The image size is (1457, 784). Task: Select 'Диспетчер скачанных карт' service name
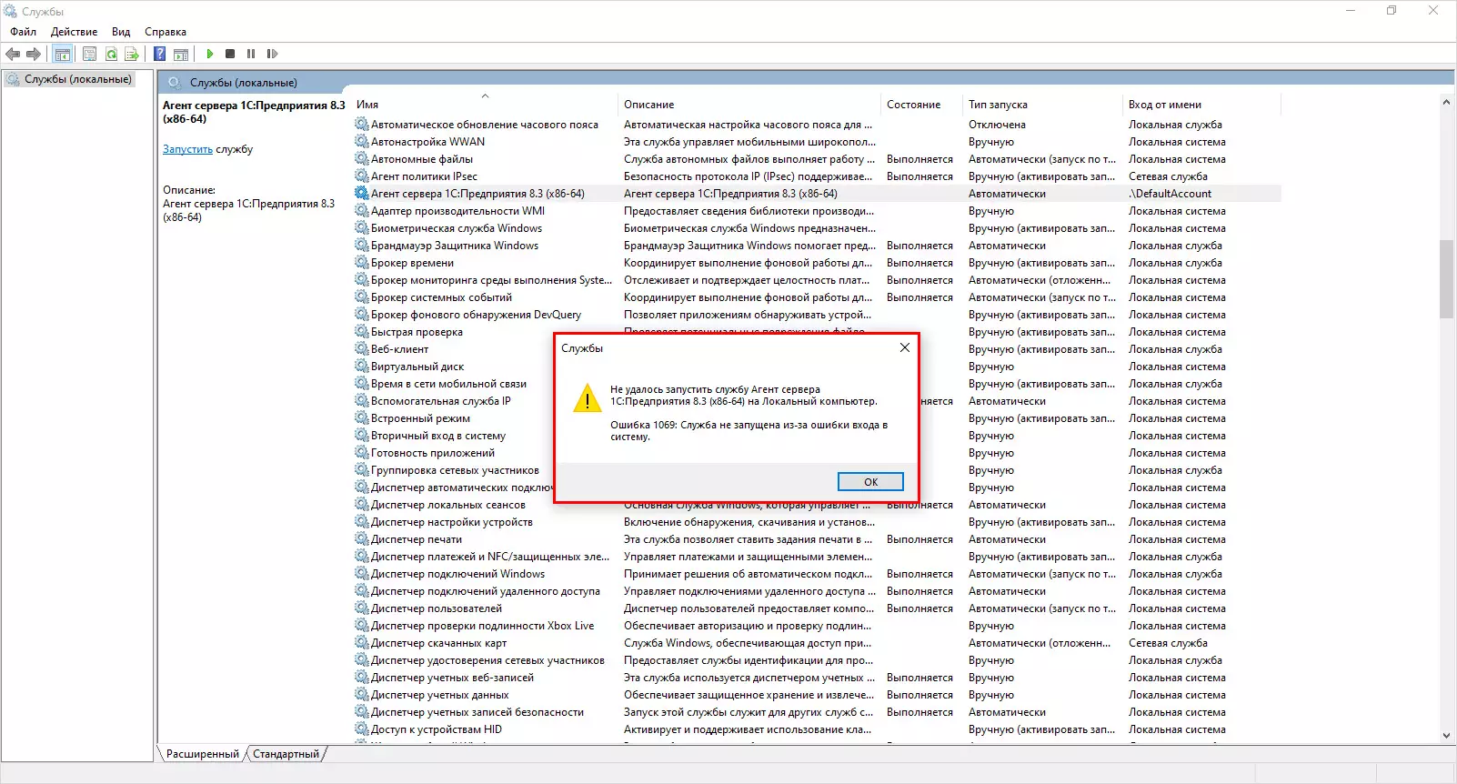[438, 643]
